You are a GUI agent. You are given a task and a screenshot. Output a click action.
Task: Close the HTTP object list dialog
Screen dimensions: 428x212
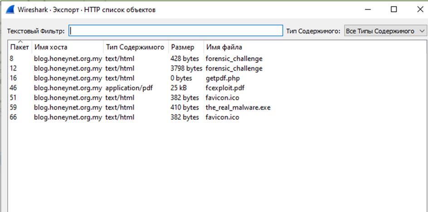[420, 9]
